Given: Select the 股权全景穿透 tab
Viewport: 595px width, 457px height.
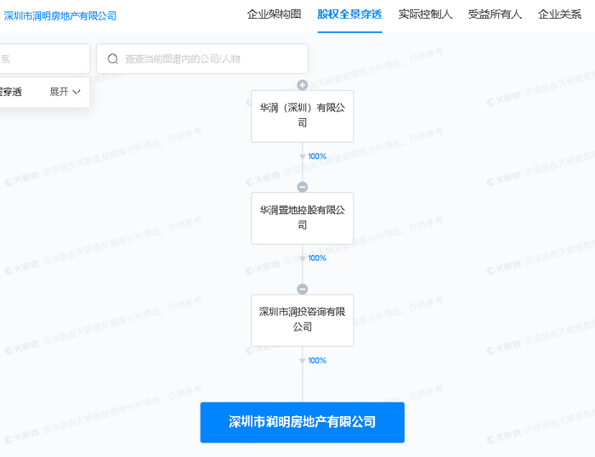Looking at the screenshot, I should pos(349,14).
